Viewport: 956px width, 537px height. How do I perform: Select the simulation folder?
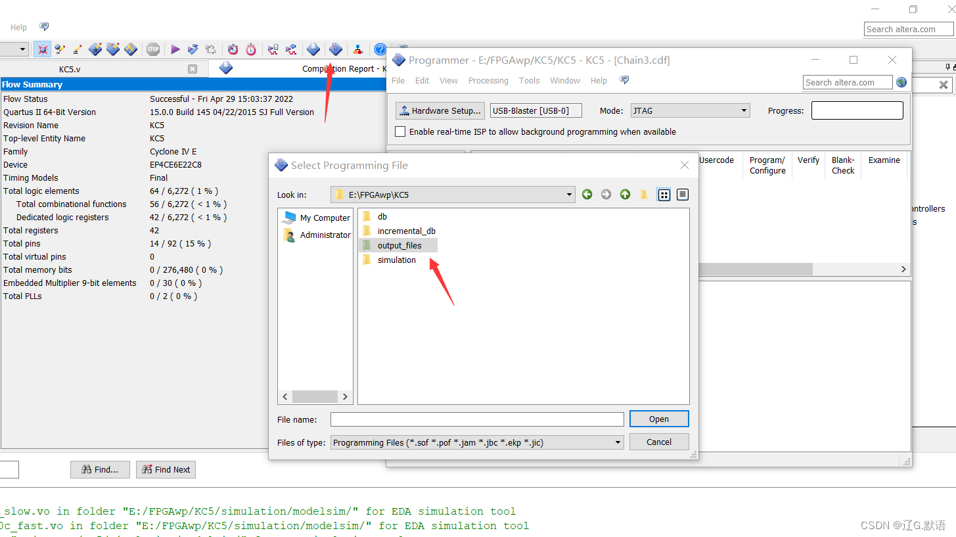(389, 260)
